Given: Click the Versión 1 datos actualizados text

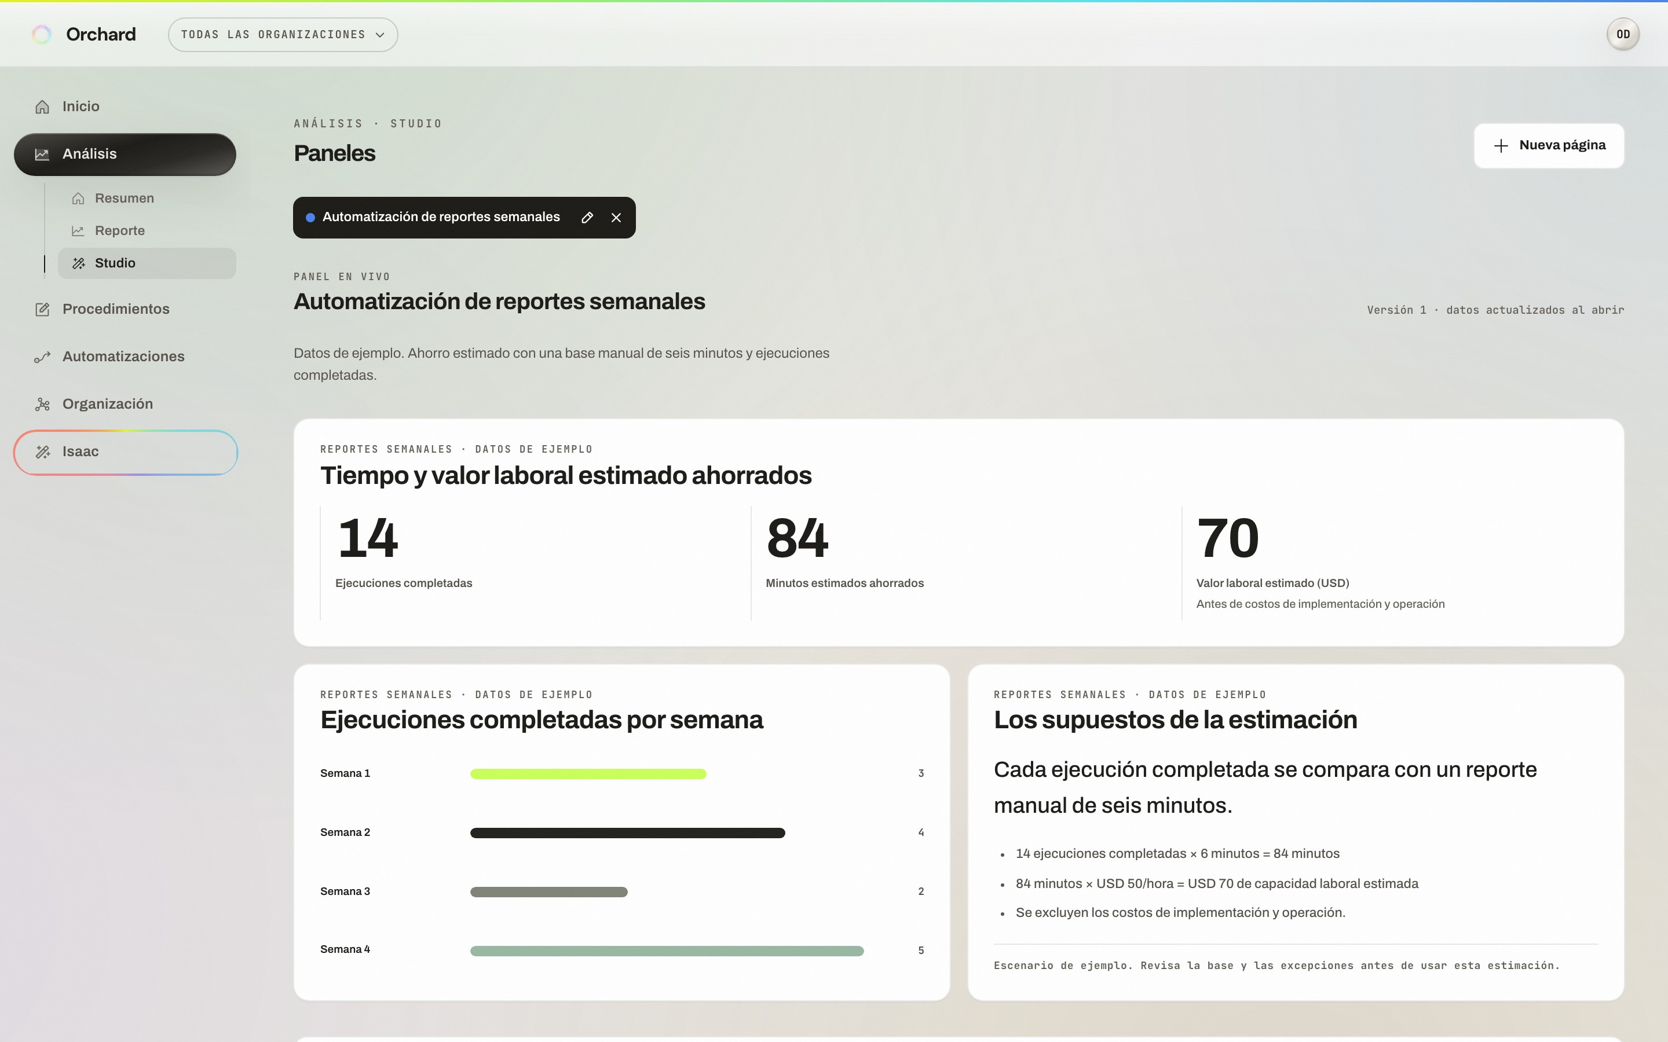Looking at the screenshot, I should tap(1495, 310).
